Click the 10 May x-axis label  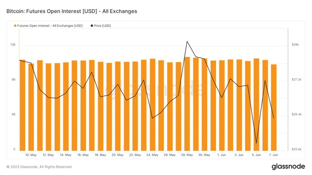(31, 155)
